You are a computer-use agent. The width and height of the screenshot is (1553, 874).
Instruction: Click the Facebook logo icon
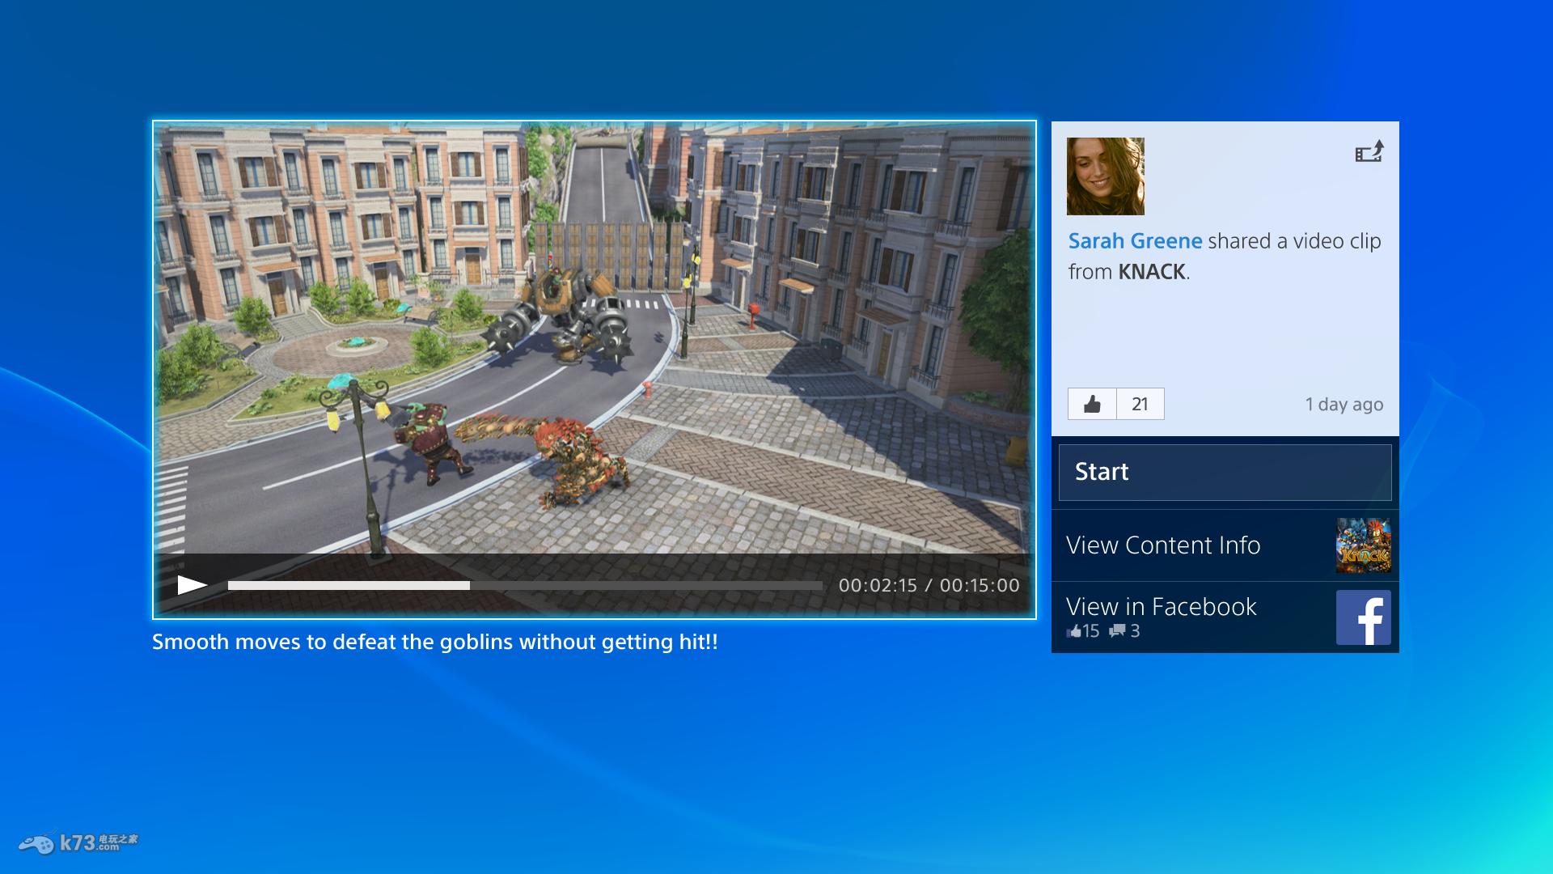[1363, 617]
